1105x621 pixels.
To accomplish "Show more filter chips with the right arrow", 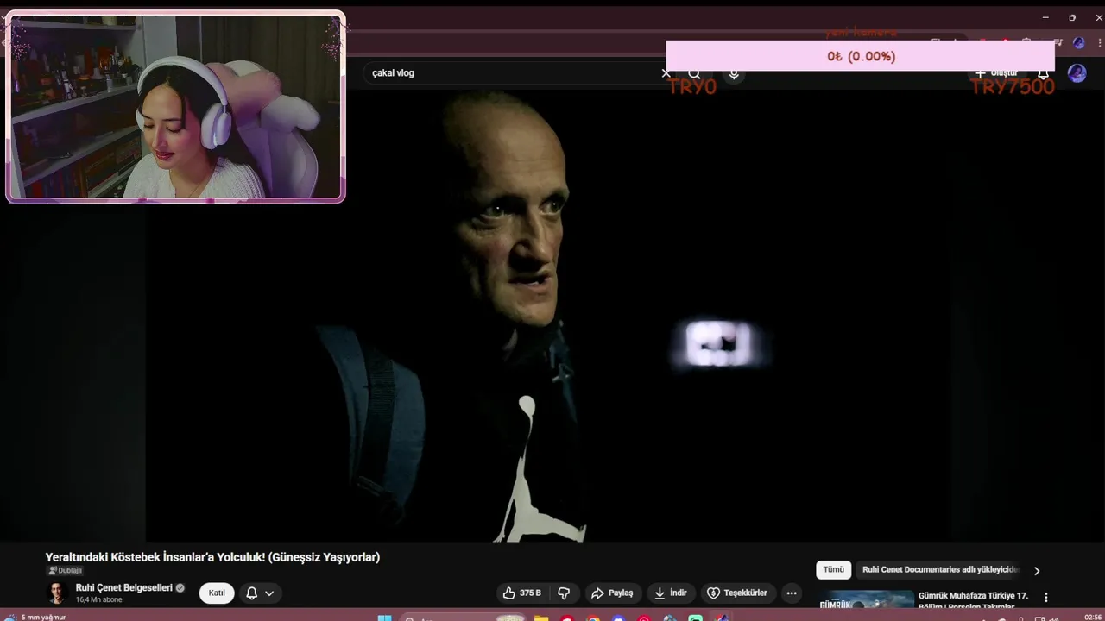I will 1037,571.
